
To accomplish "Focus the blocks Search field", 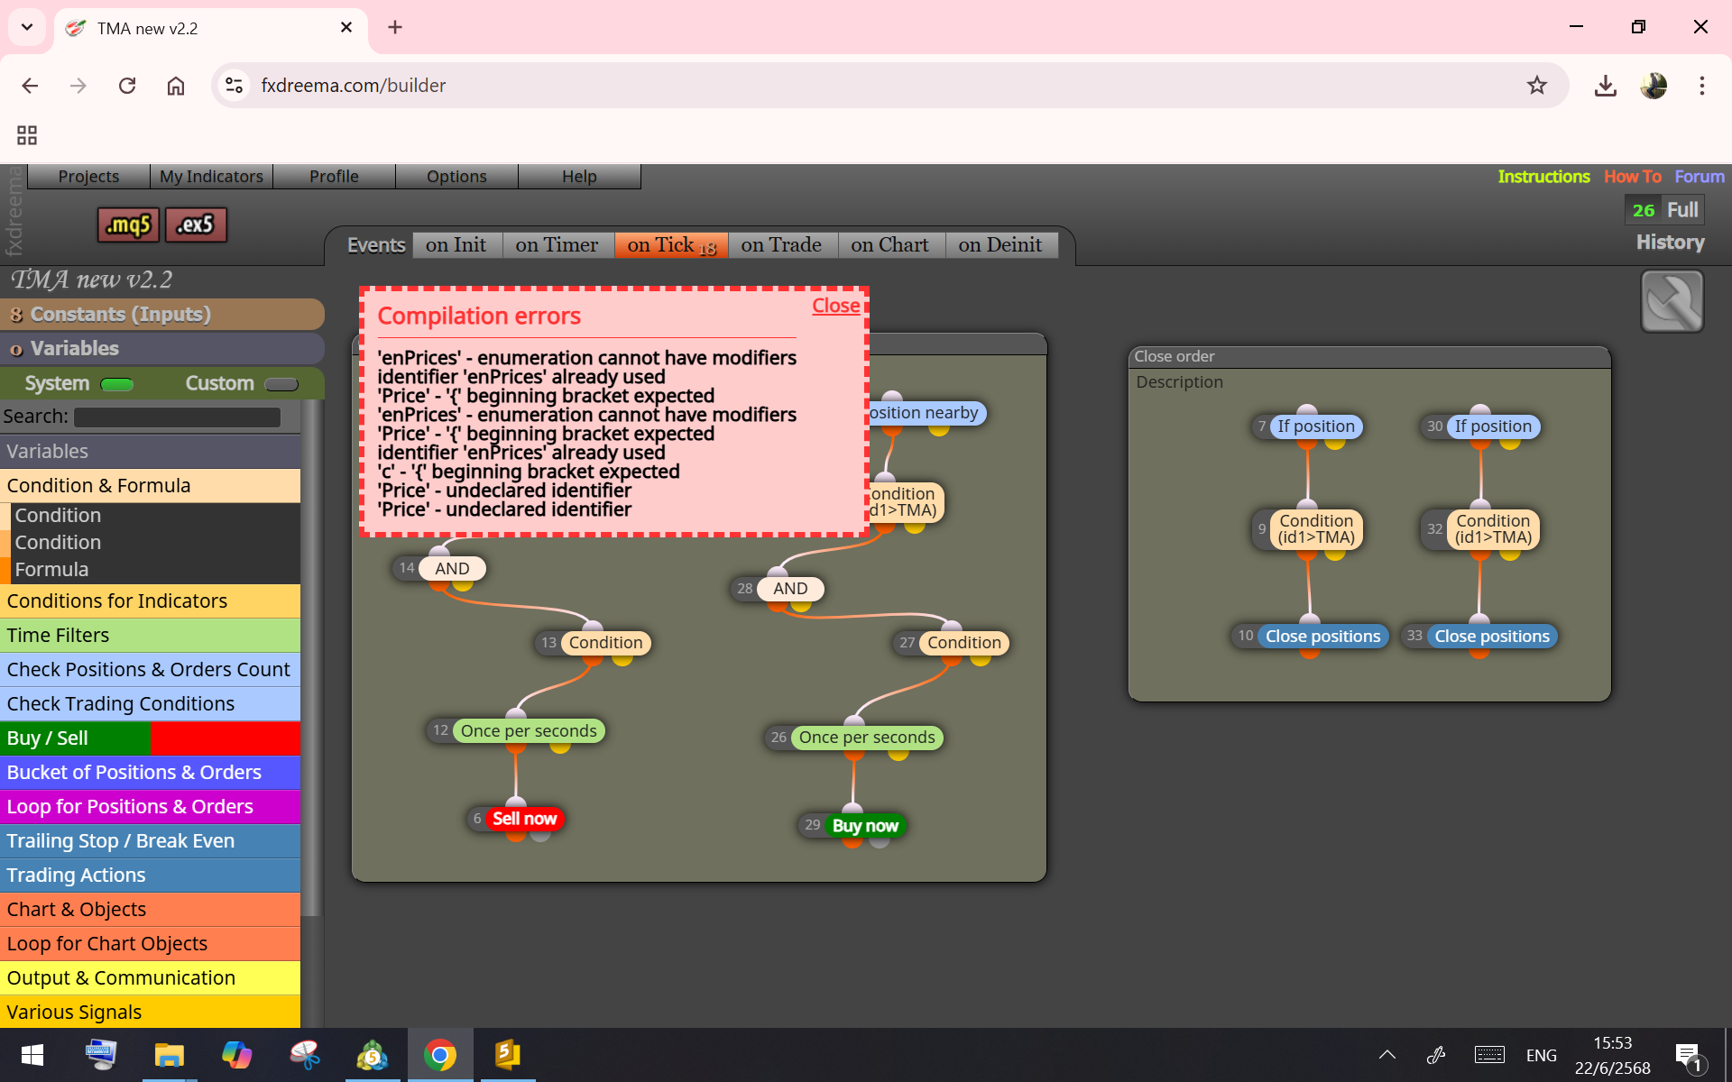I will [x=177, y=417].
